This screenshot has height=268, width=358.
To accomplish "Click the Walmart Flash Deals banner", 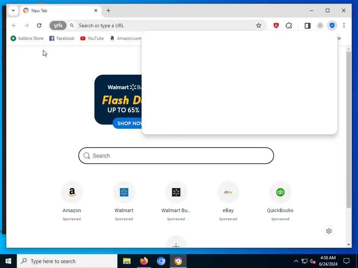I will tap(118, 99).
